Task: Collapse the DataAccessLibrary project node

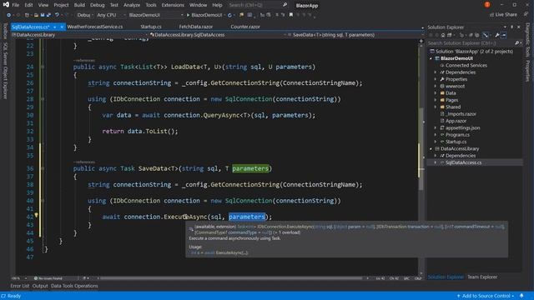Action: click(x=431, y=148)
